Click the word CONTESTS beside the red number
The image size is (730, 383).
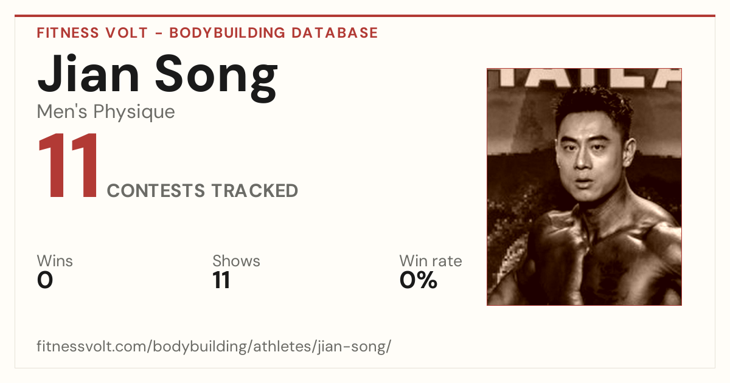pyautogui.click(x=156, y=191)
